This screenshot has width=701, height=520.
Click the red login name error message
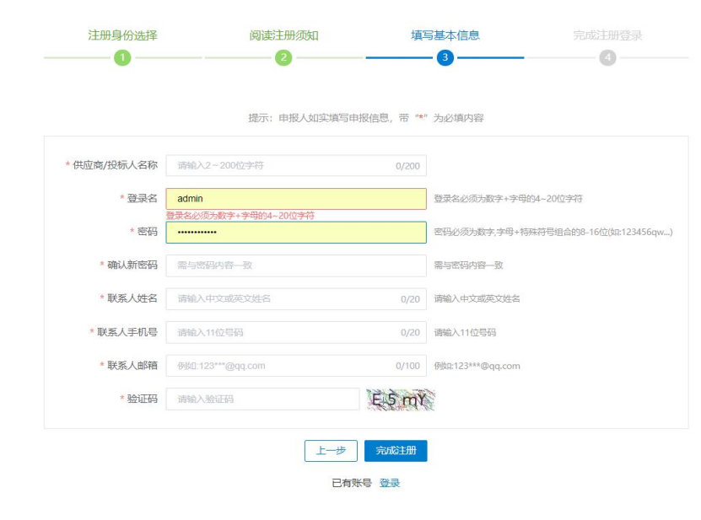pyautogui.click(x=240, y=216)
